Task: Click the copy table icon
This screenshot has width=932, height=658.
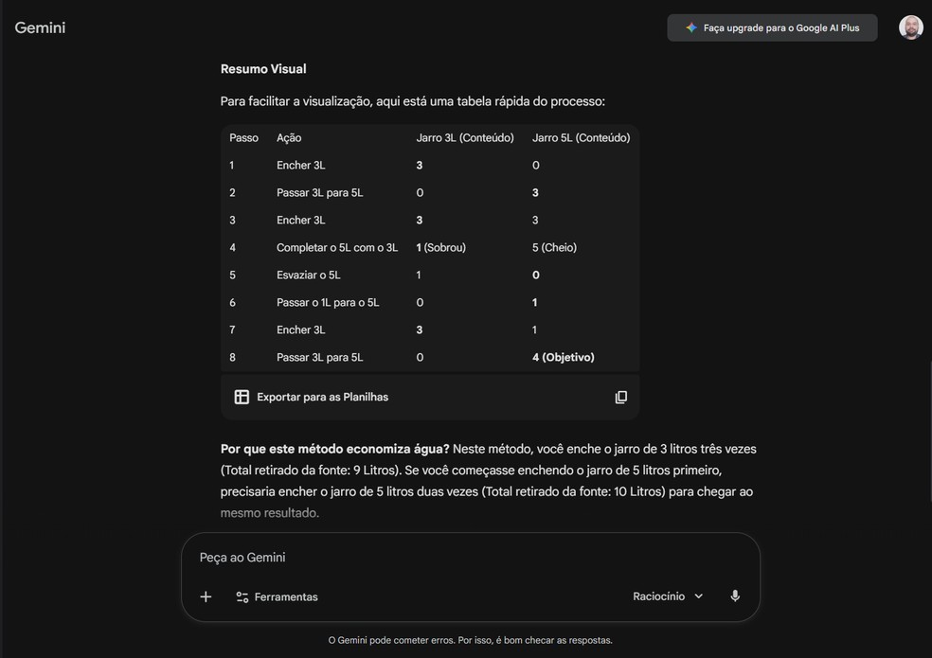Action: point(621,398)
